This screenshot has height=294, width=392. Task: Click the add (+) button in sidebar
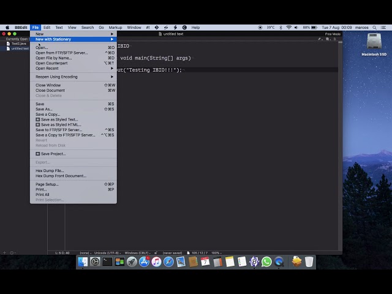pos(4,253)
